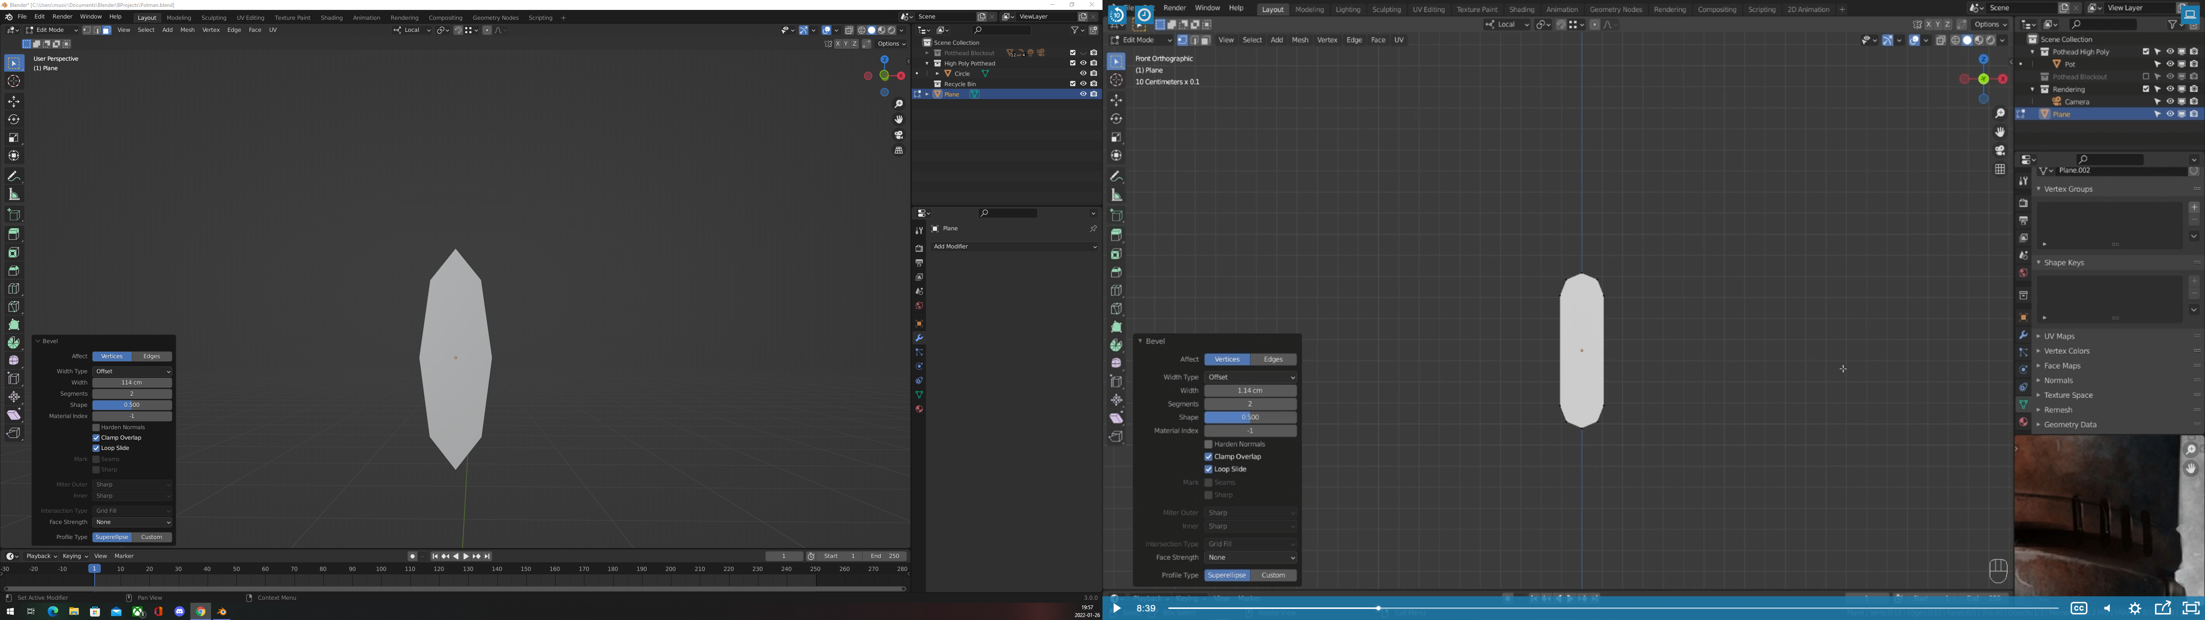
Task: Open the Width Type Offset dropdown in the right panel
Action: pos(1250,378)
